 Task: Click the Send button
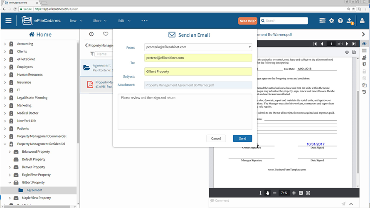242,139
